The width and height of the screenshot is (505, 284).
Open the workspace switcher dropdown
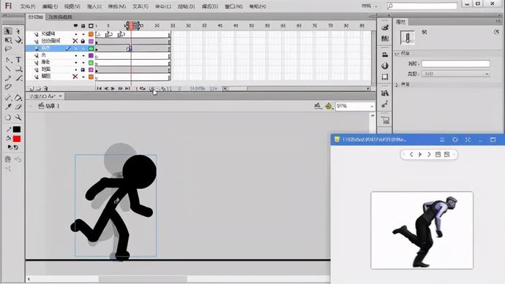click(369, 5)
